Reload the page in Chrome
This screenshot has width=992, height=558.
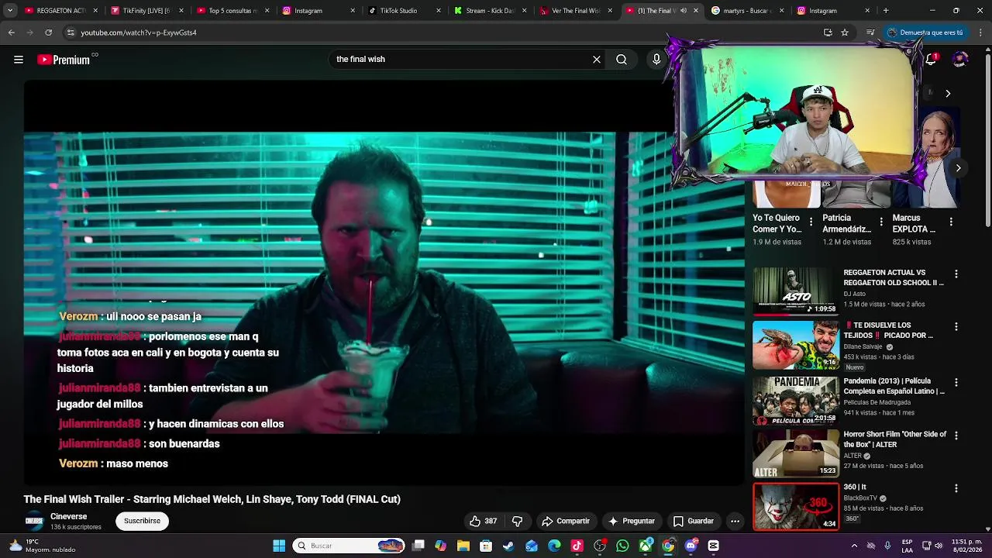point(48,33)
